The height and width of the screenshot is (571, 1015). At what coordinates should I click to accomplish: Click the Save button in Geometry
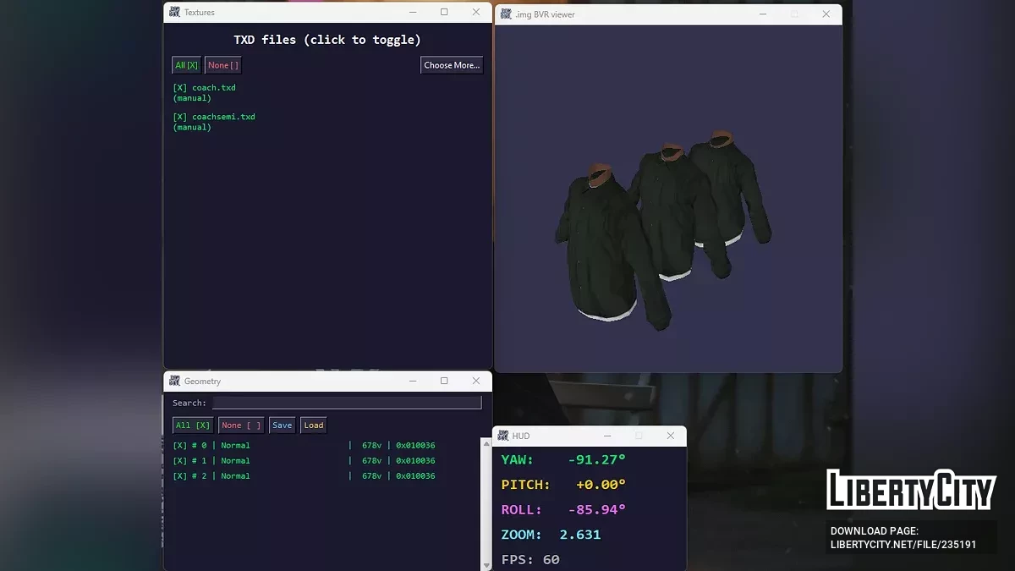[283, 426]
